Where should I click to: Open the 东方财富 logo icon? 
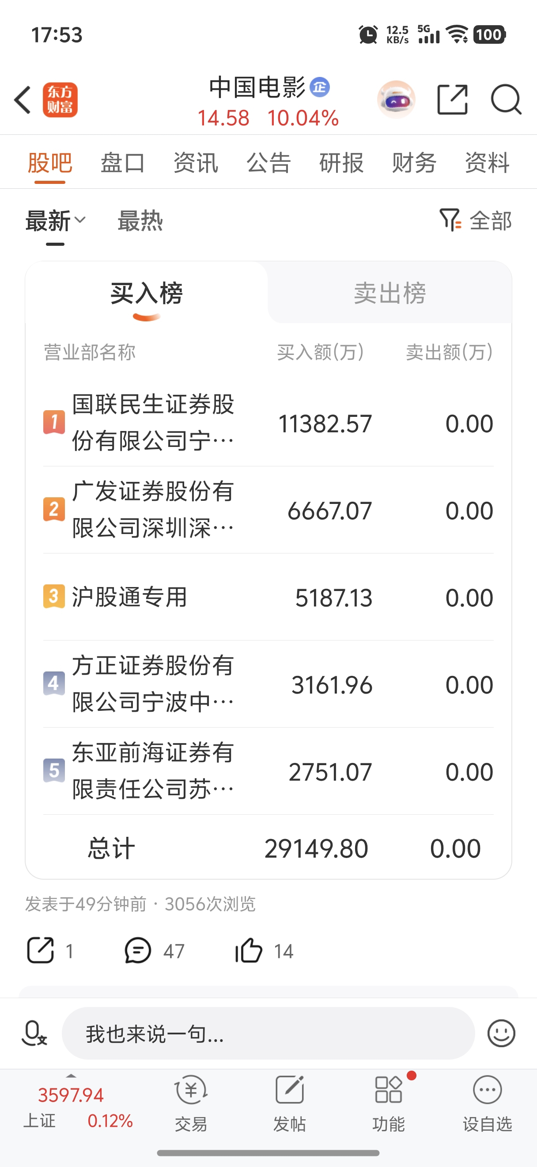tap(60, 99)
